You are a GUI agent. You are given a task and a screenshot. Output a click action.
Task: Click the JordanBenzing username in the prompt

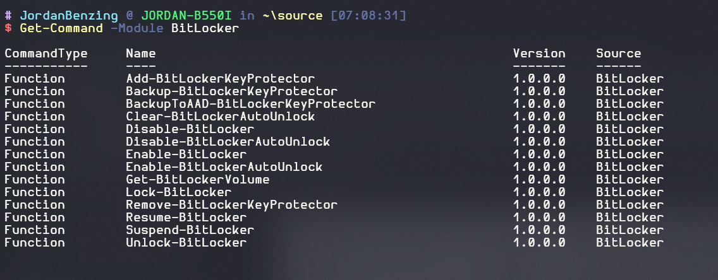tap(64, 15)
